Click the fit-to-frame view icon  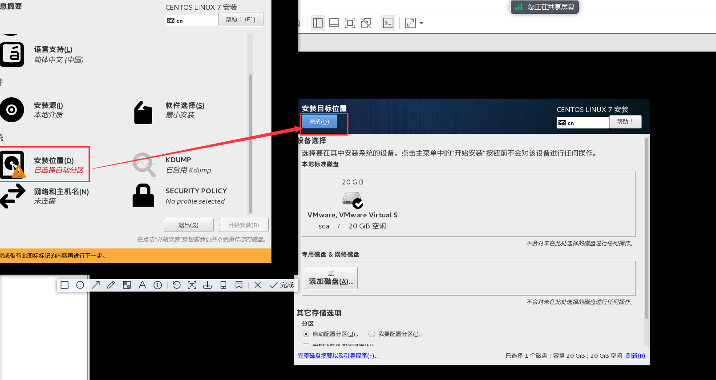coord(350,23)
